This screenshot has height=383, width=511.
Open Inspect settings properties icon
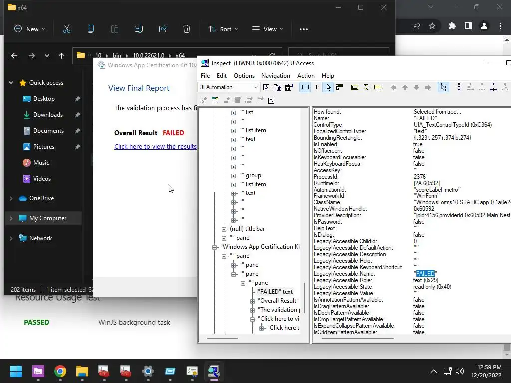[289, 87]
